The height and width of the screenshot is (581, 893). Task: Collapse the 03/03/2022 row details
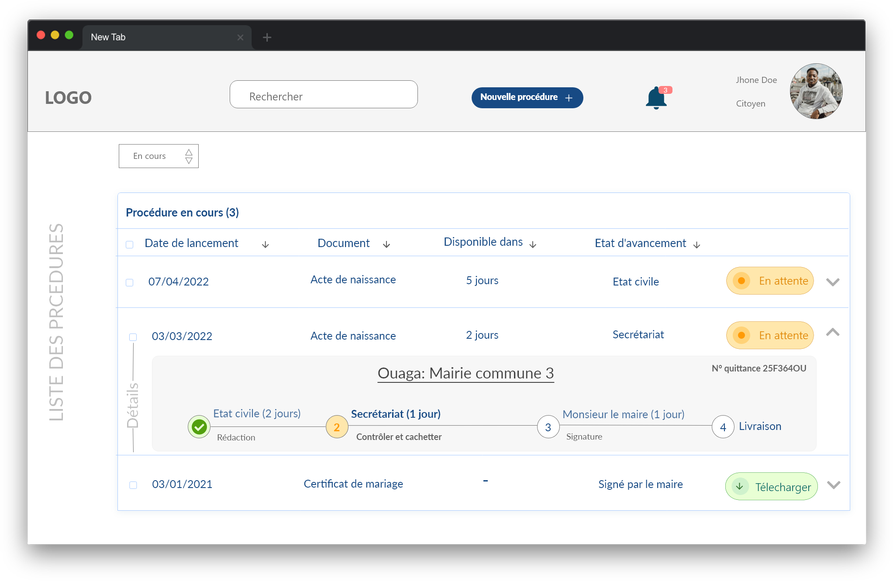tap(833, 333)
